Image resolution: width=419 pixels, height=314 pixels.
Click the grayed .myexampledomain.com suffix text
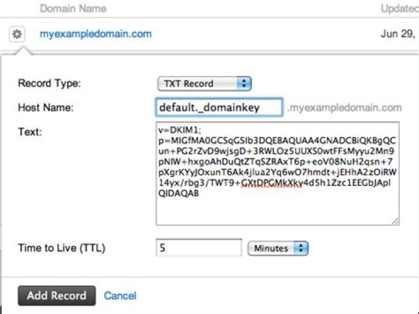(344, 108)
